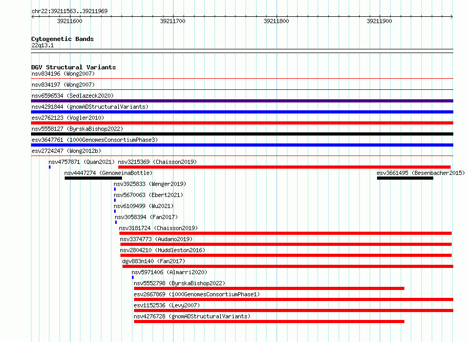Select the small blue nsv4757871 marker
This screenshot has width=468, height=342.
[x=50, y=167]
